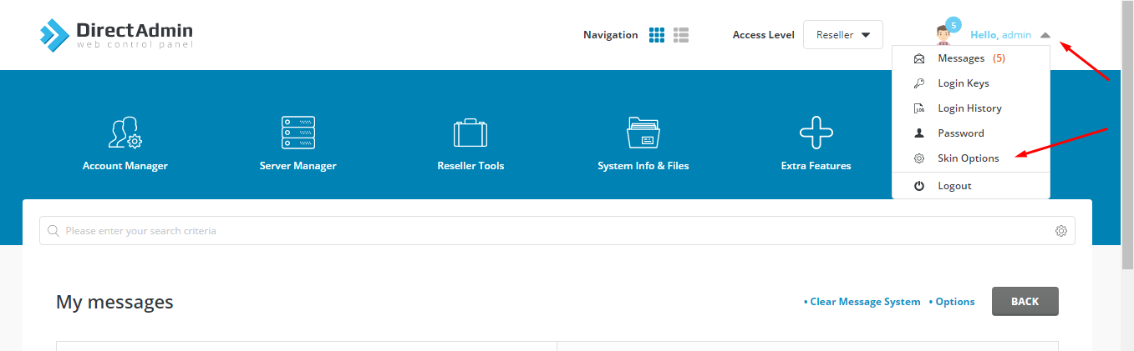Click Logout in the user menu

pos(970,186)
